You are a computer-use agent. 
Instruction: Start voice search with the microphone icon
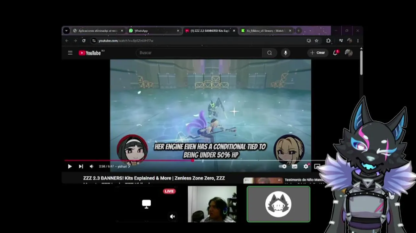[x=285, y=53]
